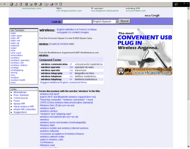Open 'wireless hutch' forum thread
The width and height of the screenshot is (190, 149).
(x=47, y=108)
